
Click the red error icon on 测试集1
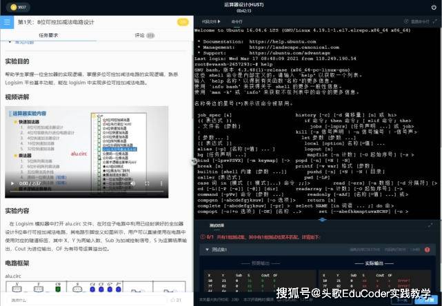428,249
